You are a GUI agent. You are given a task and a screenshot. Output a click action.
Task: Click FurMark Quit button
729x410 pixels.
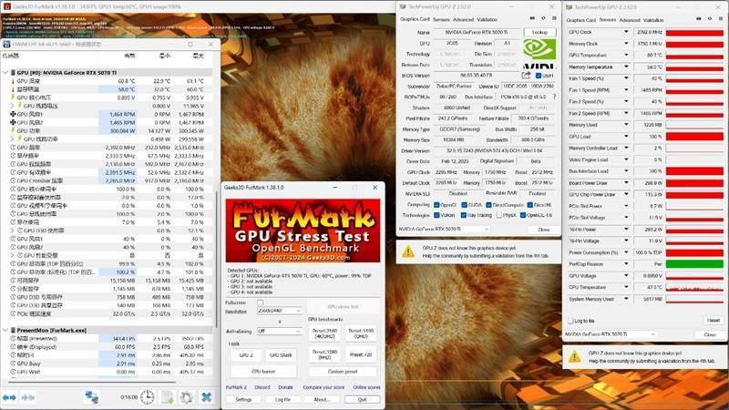(362, 399)
